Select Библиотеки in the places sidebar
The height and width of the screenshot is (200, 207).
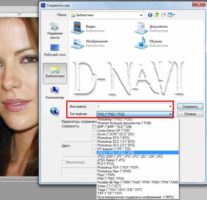[55, 73]
